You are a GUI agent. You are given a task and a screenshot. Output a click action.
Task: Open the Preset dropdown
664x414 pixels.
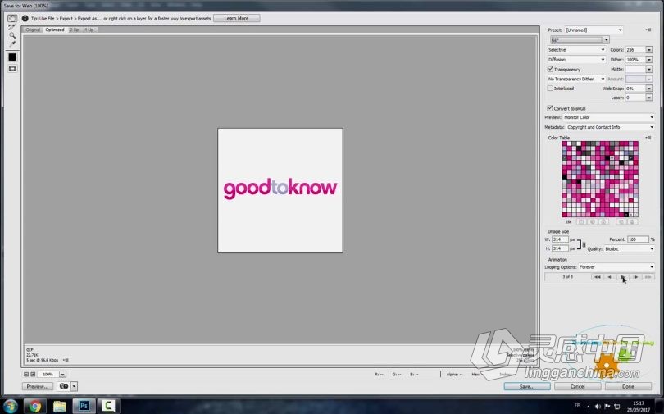pyautogui.click(x=594, y=30)
